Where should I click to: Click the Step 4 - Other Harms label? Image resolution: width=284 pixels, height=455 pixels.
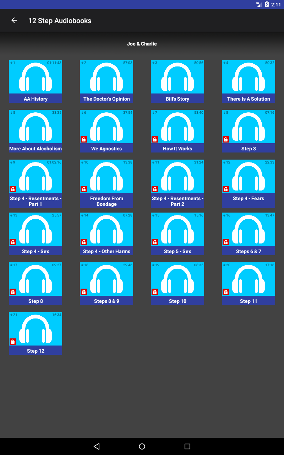106,251
